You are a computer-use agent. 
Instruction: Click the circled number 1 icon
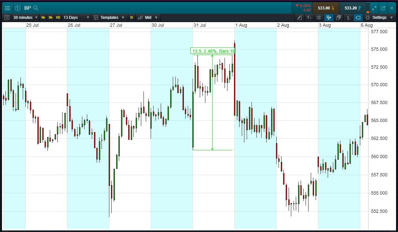[18, 8]
